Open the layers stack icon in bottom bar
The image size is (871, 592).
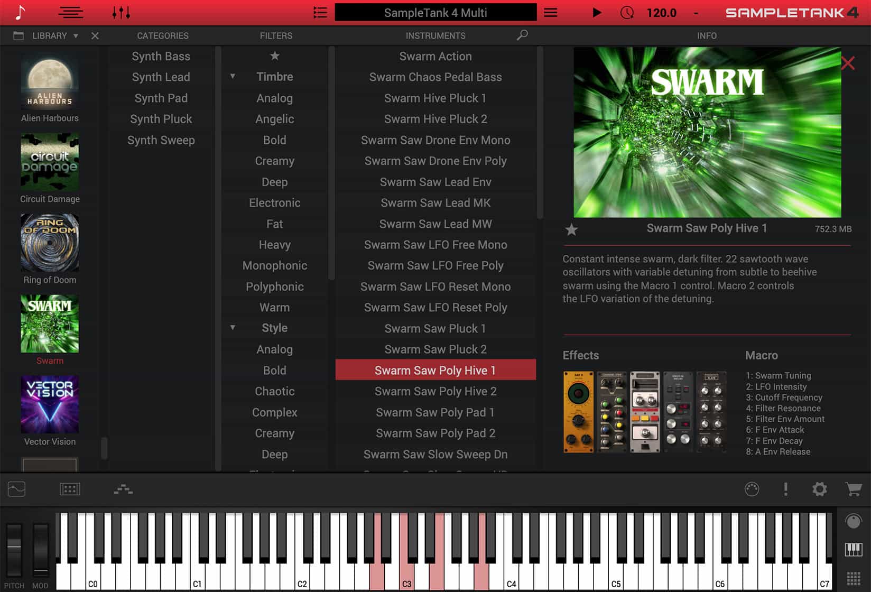pos(123,489)
